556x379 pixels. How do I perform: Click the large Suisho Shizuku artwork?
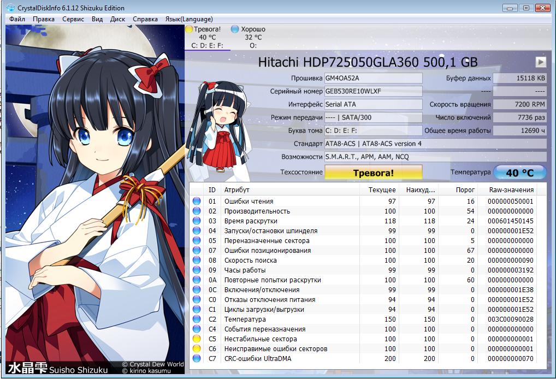pyautogui.click(x=95, y=199)
